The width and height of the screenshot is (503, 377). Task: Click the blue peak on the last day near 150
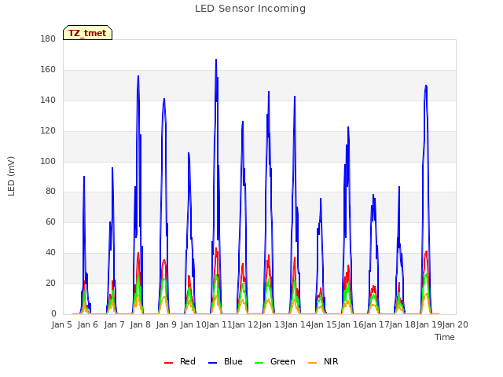(x=426, y=86)
